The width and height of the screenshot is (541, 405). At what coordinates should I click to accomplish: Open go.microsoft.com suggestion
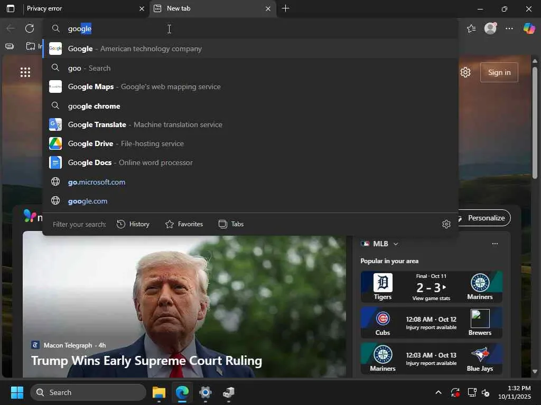coord(250,182)
